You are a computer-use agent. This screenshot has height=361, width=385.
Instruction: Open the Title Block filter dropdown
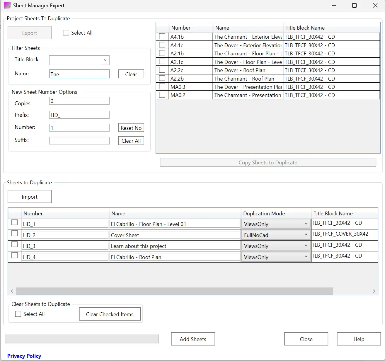pyautogui.click(x=79, y=60)
